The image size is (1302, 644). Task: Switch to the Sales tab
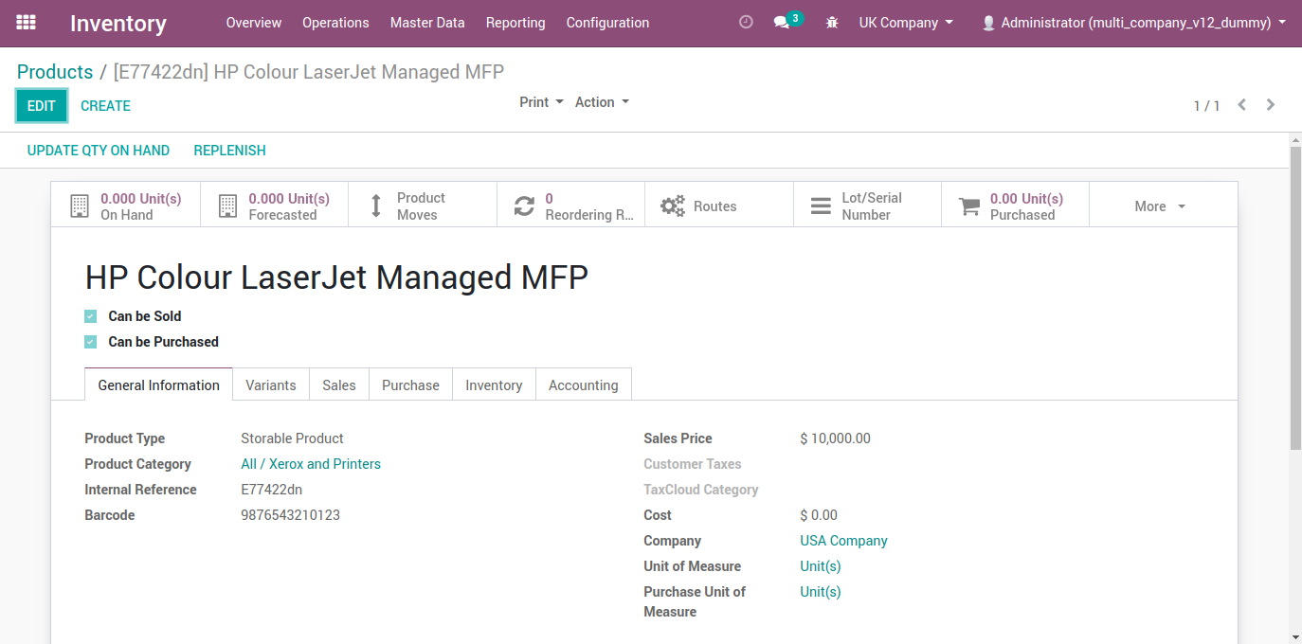click(339, 385)
